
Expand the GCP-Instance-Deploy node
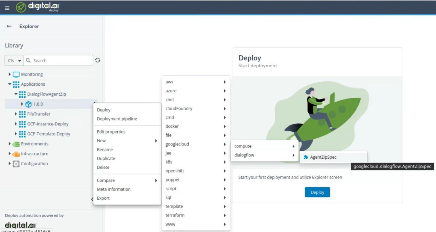tap(16, 124)
